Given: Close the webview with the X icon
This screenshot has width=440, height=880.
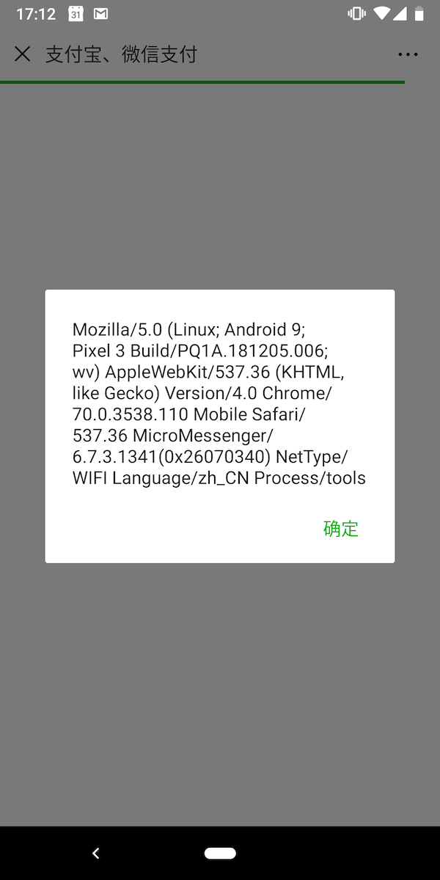Looking at the screenshot, I should pyautogui.click(x=23, y=54).
